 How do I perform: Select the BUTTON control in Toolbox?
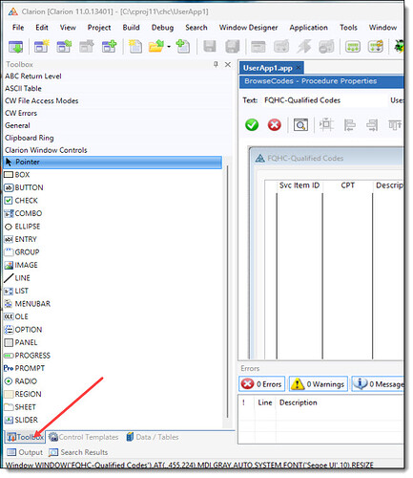(x=24, y=187)
